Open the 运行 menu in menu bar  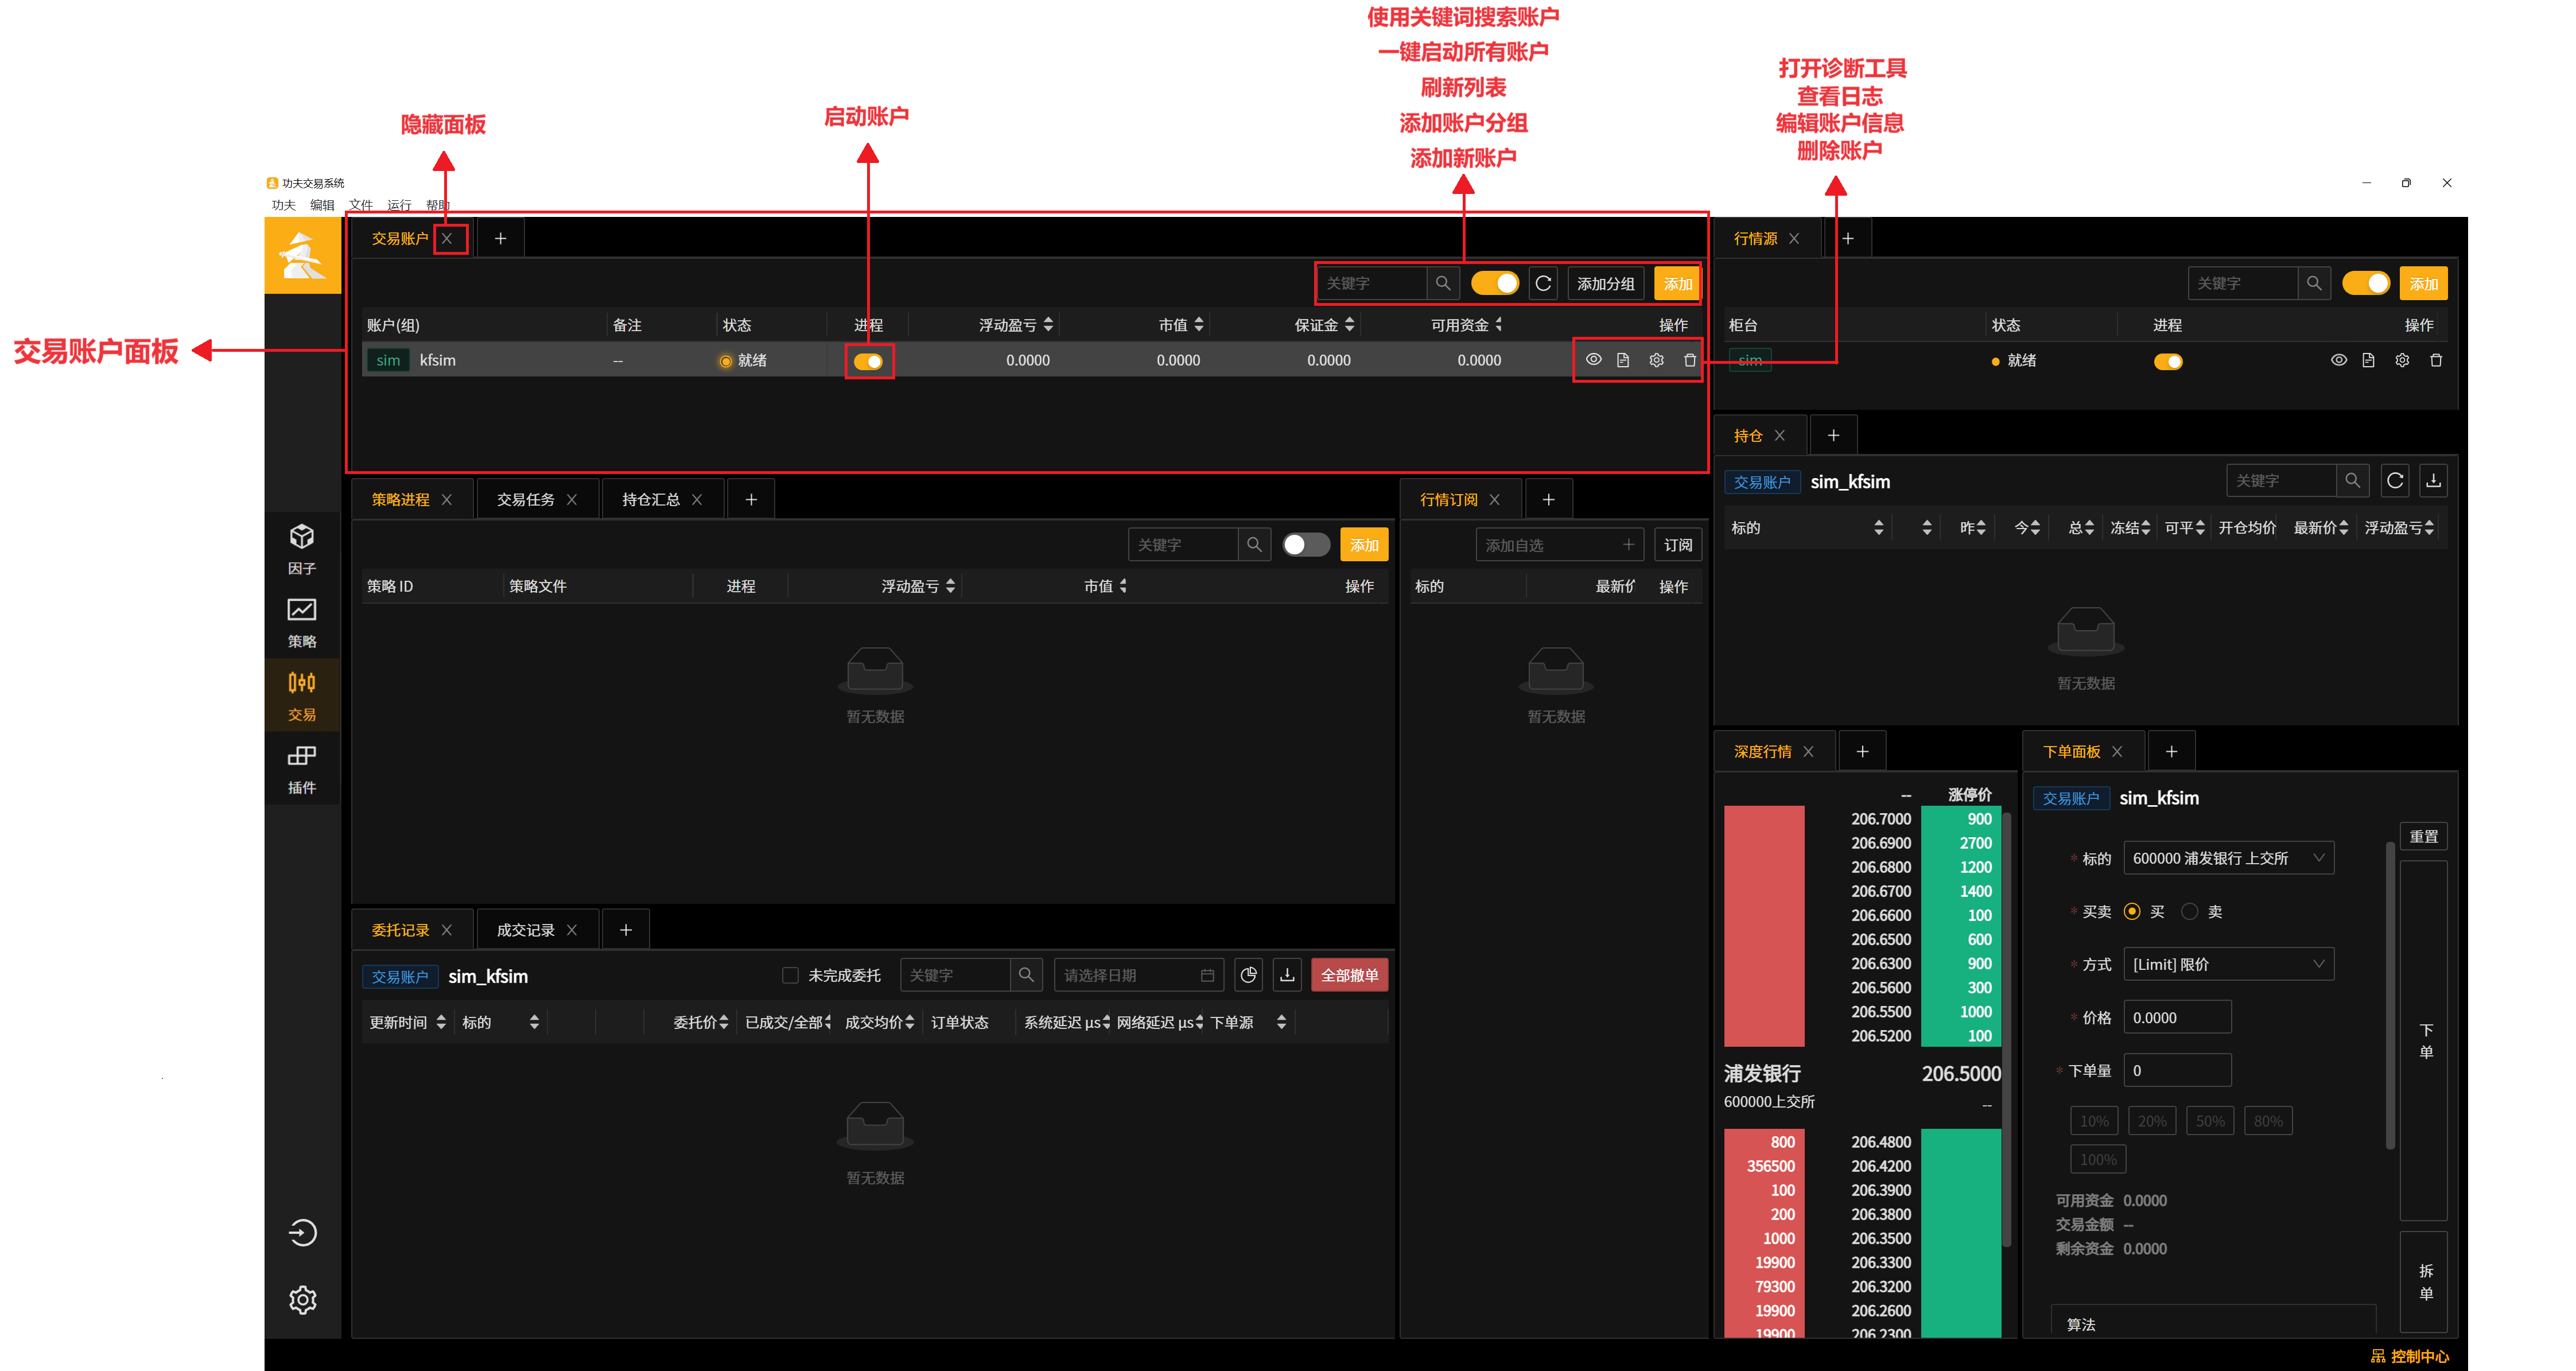[399, 205]
